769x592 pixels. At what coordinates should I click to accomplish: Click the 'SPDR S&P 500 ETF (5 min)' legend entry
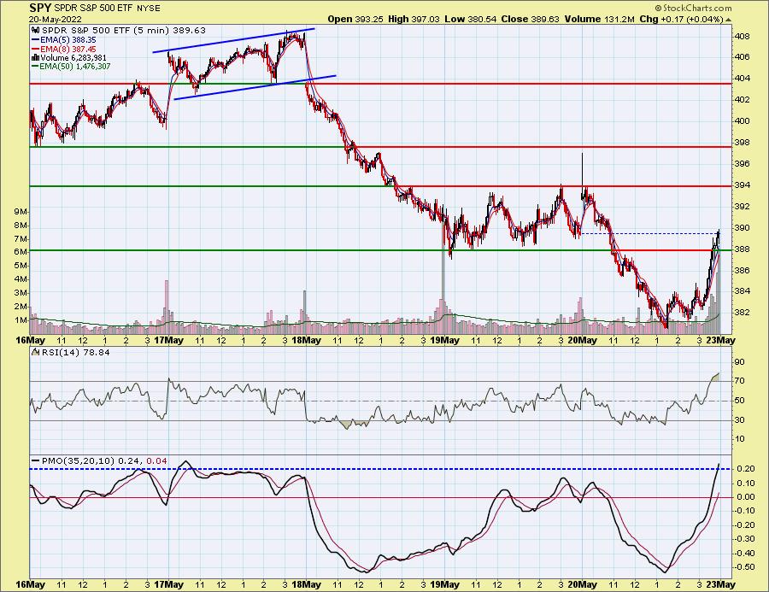(105, 31)
